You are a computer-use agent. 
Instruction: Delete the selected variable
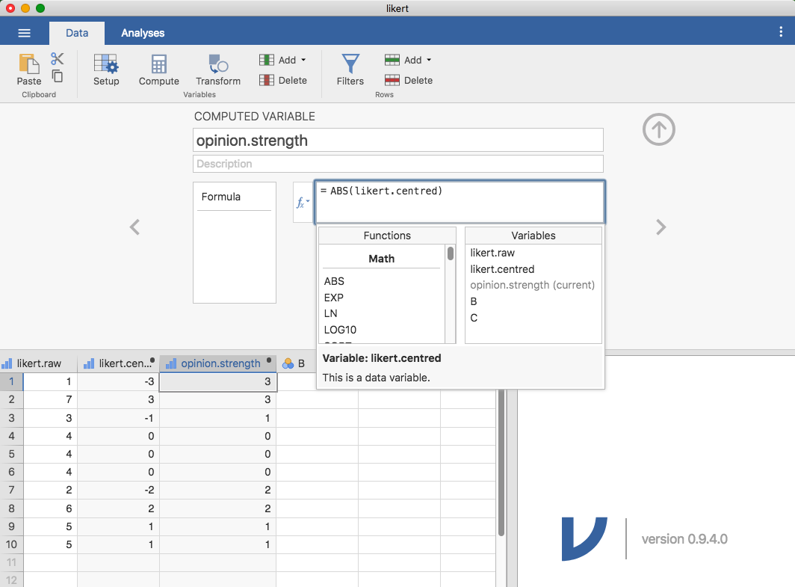[x=283, y=80]
